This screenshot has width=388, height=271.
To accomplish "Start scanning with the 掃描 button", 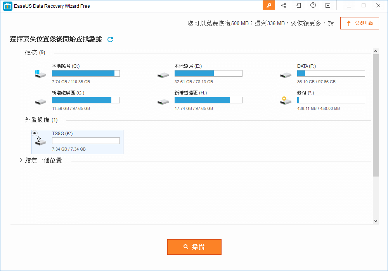I will pyautogui.click(x=194, y=247).
